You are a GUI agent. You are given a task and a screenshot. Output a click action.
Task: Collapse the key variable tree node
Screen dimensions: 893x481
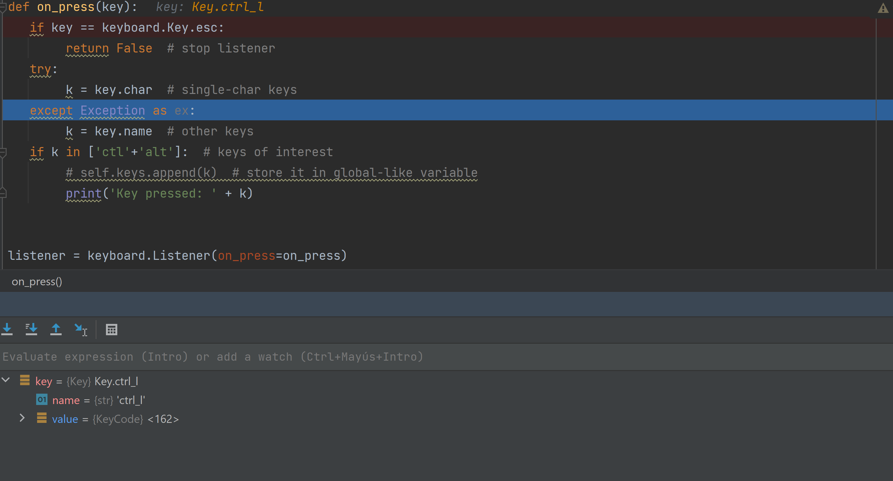pyautogui.click(x=6, y=380)
